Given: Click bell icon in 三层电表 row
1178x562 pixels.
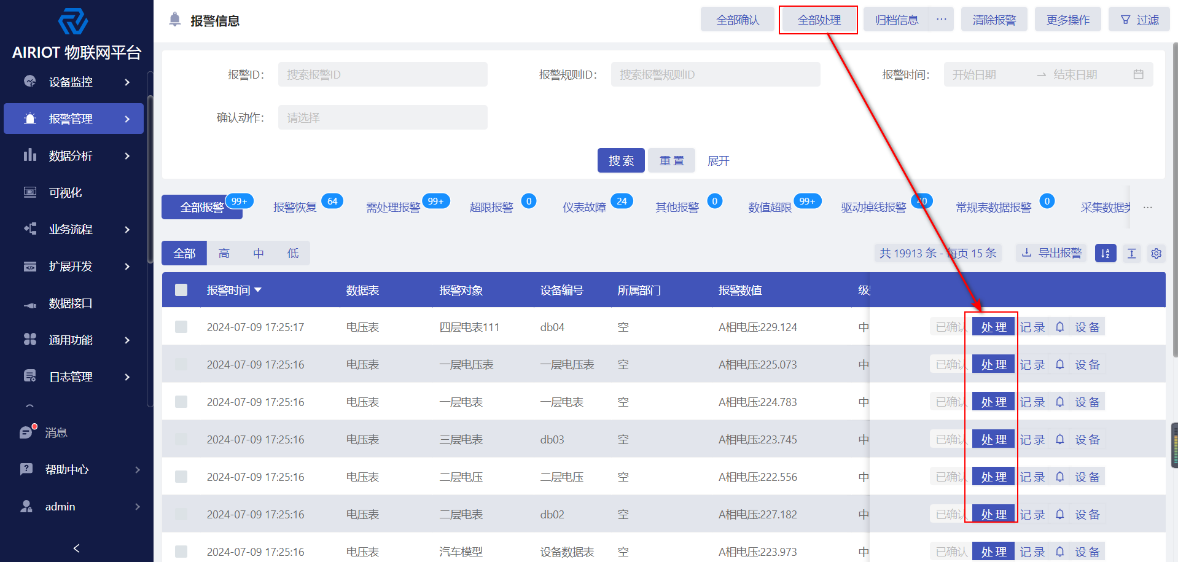Looking at the screenshot, I should 1060,439.
